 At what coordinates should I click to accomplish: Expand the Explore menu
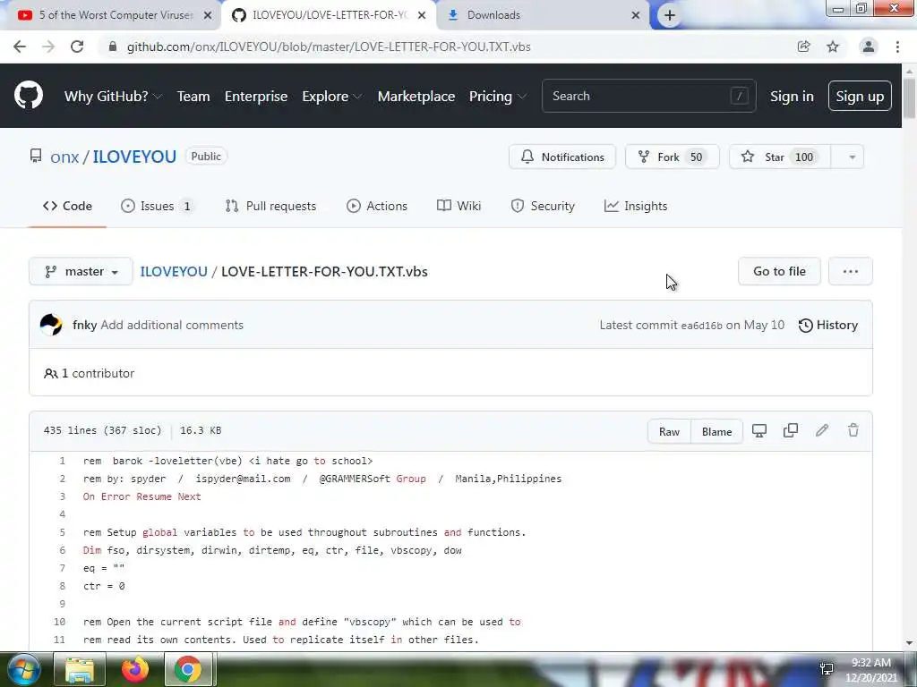click(331, 97)
